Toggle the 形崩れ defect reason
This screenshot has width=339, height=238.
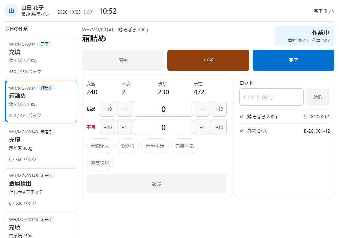click(127, 146)
